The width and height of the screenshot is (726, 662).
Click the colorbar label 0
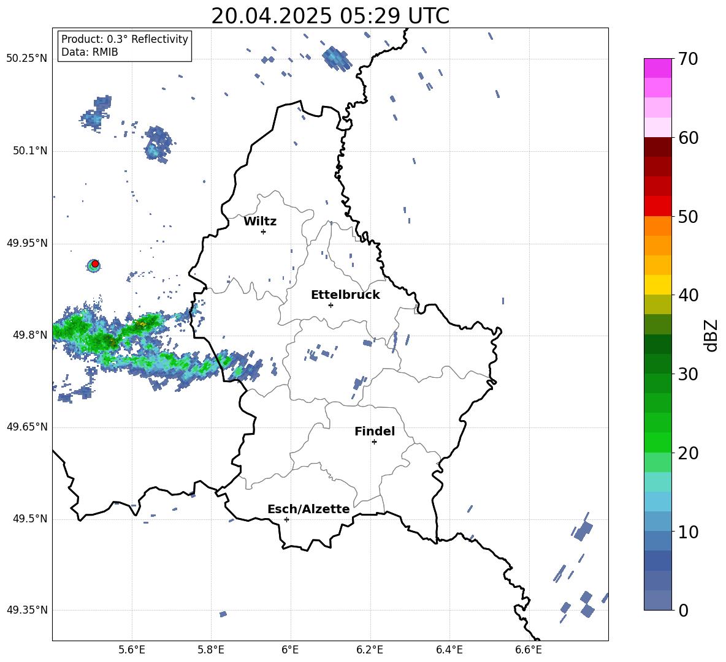tap(683, 611)
